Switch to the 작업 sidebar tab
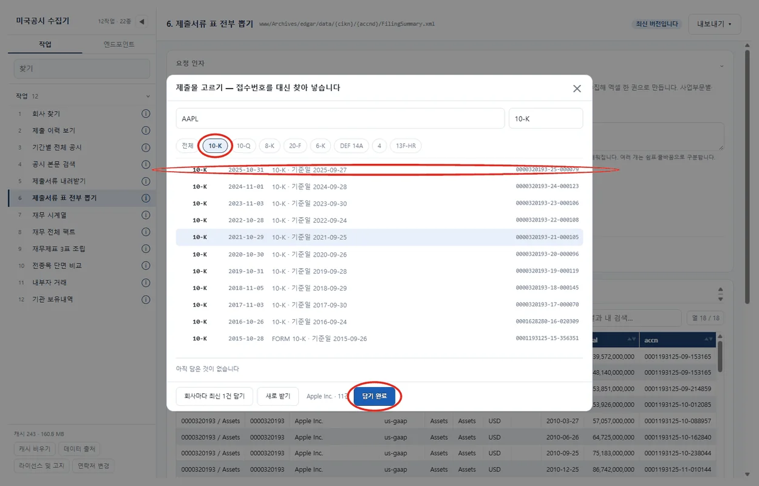759x486 pixels. coord(45,45)
